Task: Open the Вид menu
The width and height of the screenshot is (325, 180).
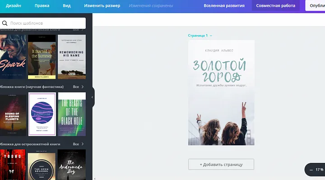Action: pyautogui.click(x=67, y=6)
